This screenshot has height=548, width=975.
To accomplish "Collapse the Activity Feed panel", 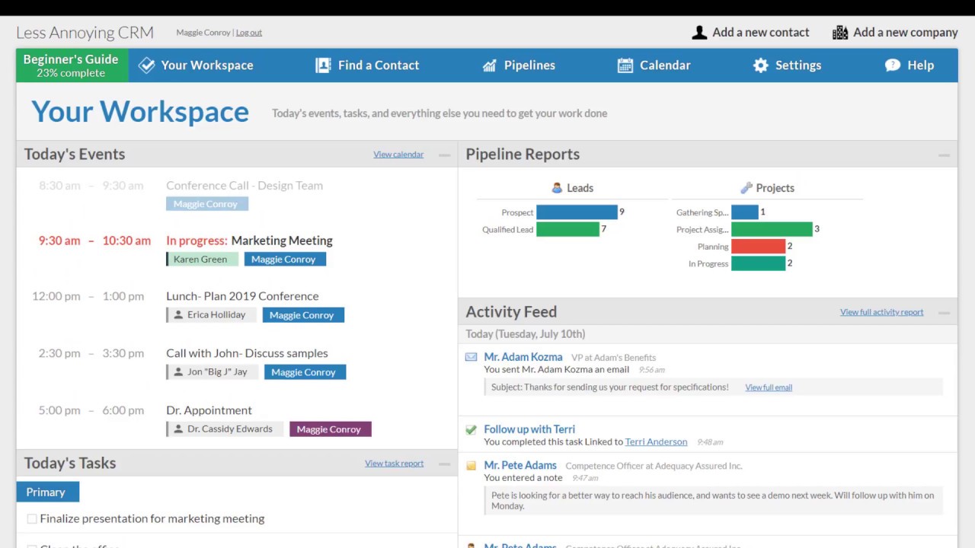I will click(944, 312).
